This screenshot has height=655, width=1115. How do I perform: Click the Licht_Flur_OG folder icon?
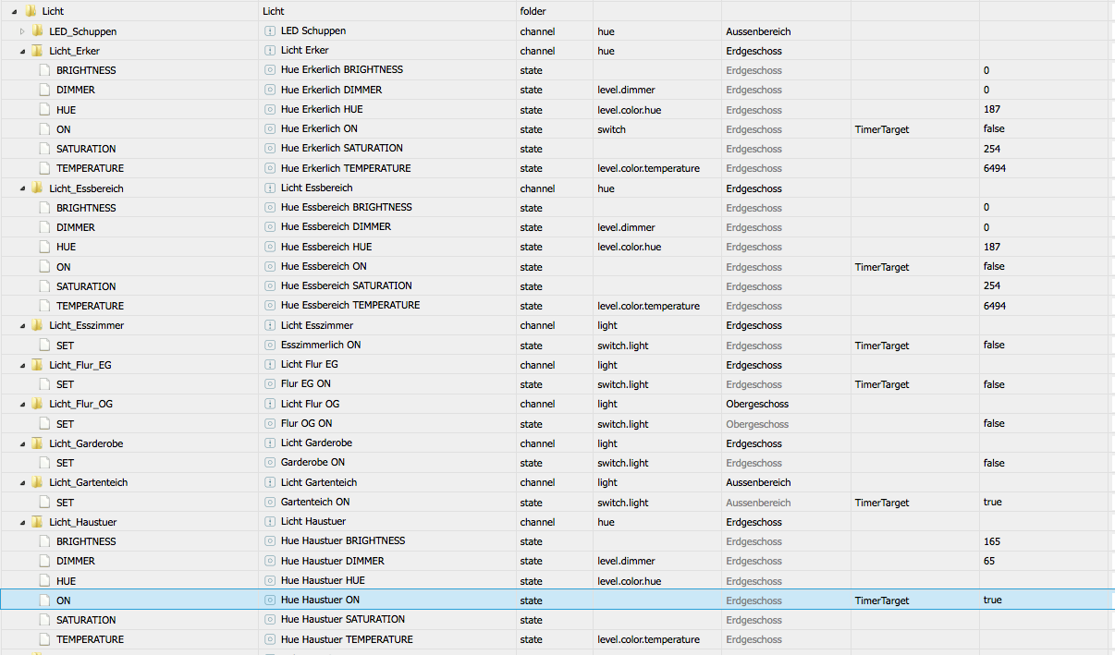click(38, 404)
